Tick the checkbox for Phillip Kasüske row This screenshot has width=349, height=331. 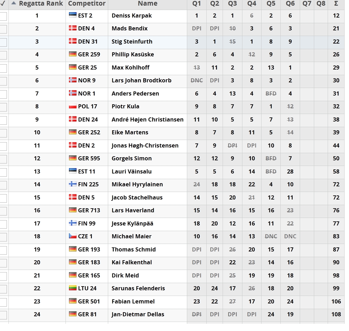(x=3, y=55)
